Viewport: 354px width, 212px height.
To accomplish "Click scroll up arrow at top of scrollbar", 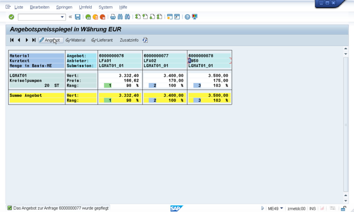I will point(346,49).
